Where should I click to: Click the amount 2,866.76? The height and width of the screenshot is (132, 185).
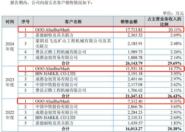point(135,107)
